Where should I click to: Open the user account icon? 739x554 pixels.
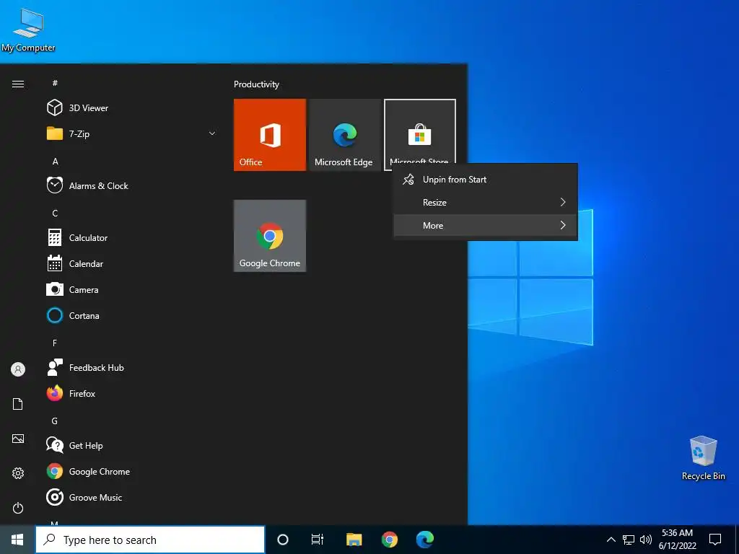point(18,369)
